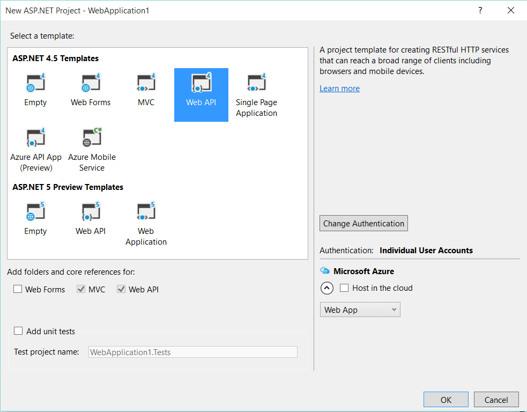527x412 pixels.
Task: Click the Single Page Application label
Action: tap(256, 108)
